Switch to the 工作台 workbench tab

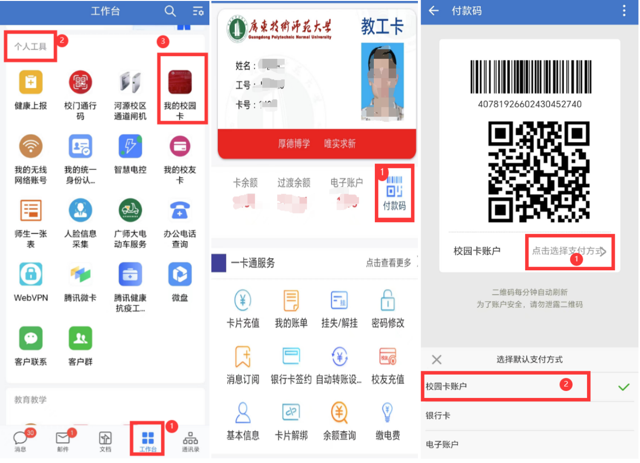[148, 441]
